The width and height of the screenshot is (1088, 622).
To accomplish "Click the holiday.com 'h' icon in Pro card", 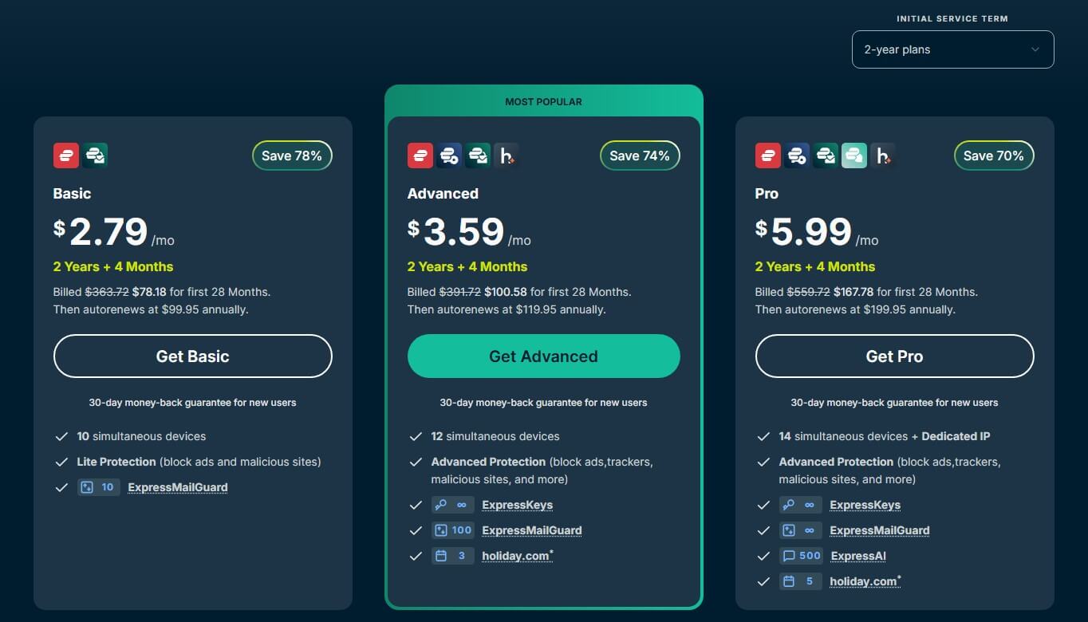I will click(883, 155).
